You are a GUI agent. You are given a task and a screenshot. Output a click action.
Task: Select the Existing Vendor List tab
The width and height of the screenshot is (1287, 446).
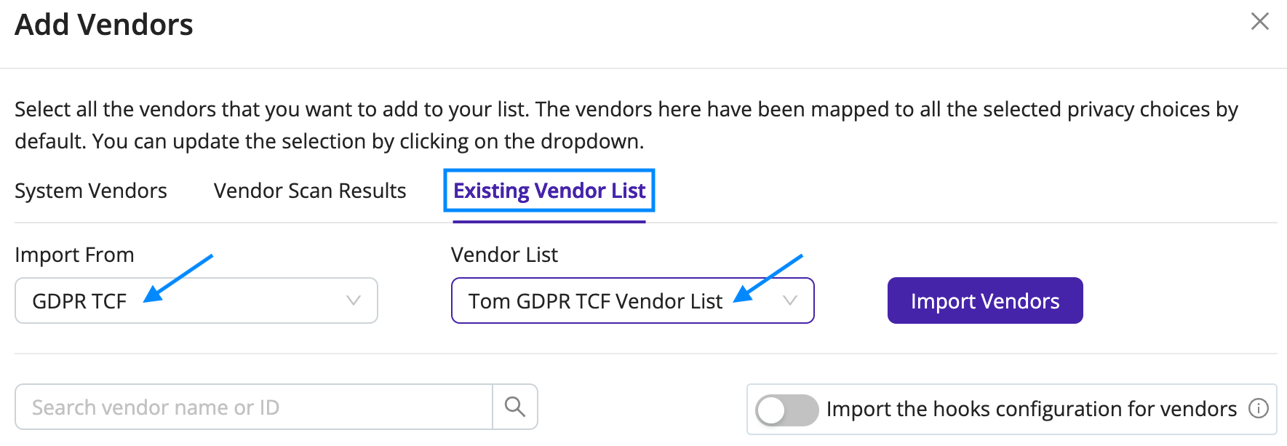click(549, 191)
